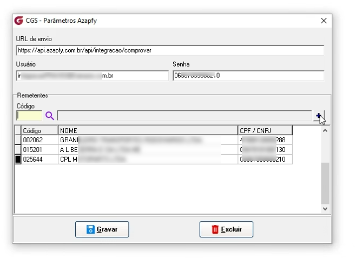Click the Gravar save button
This screenshot has width=356, height=258.
point(102,229)
